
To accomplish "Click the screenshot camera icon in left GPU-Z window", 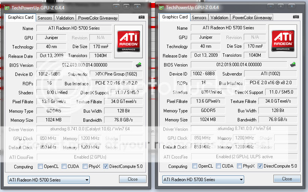I will click(142, 17).
